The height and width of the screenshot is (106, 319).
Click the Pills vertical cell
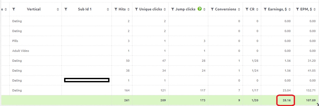[15, 41]
